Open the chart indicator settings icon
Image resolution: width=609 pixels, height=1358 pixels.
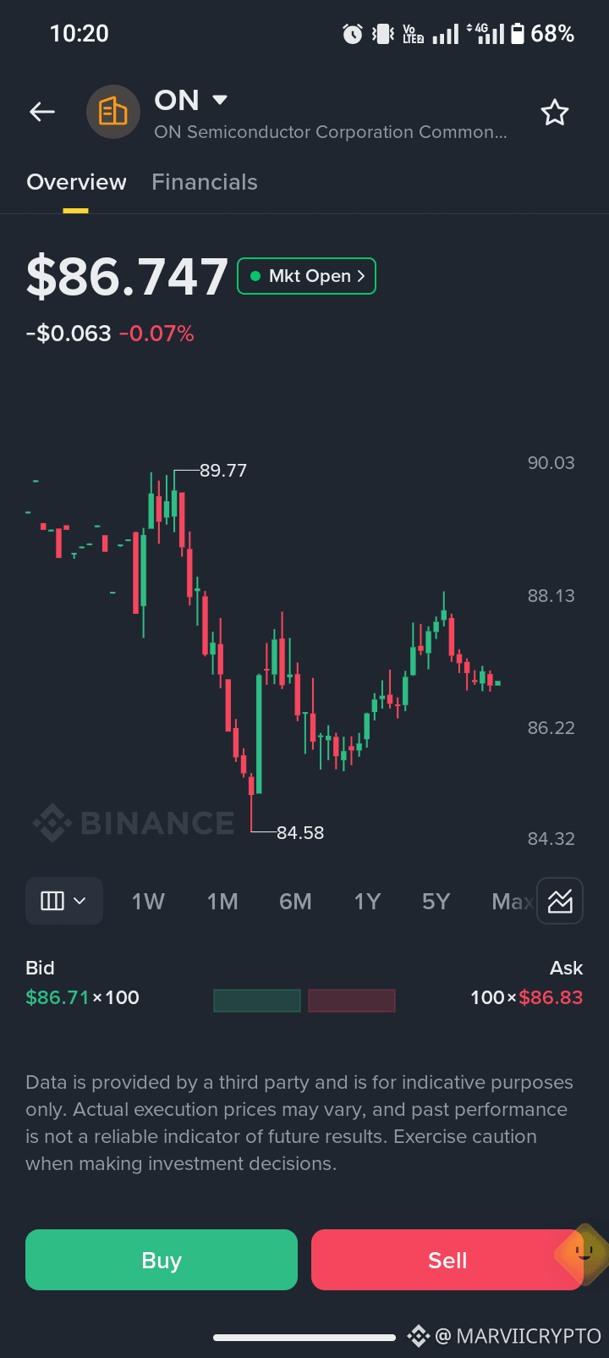(x=560, y=901)
